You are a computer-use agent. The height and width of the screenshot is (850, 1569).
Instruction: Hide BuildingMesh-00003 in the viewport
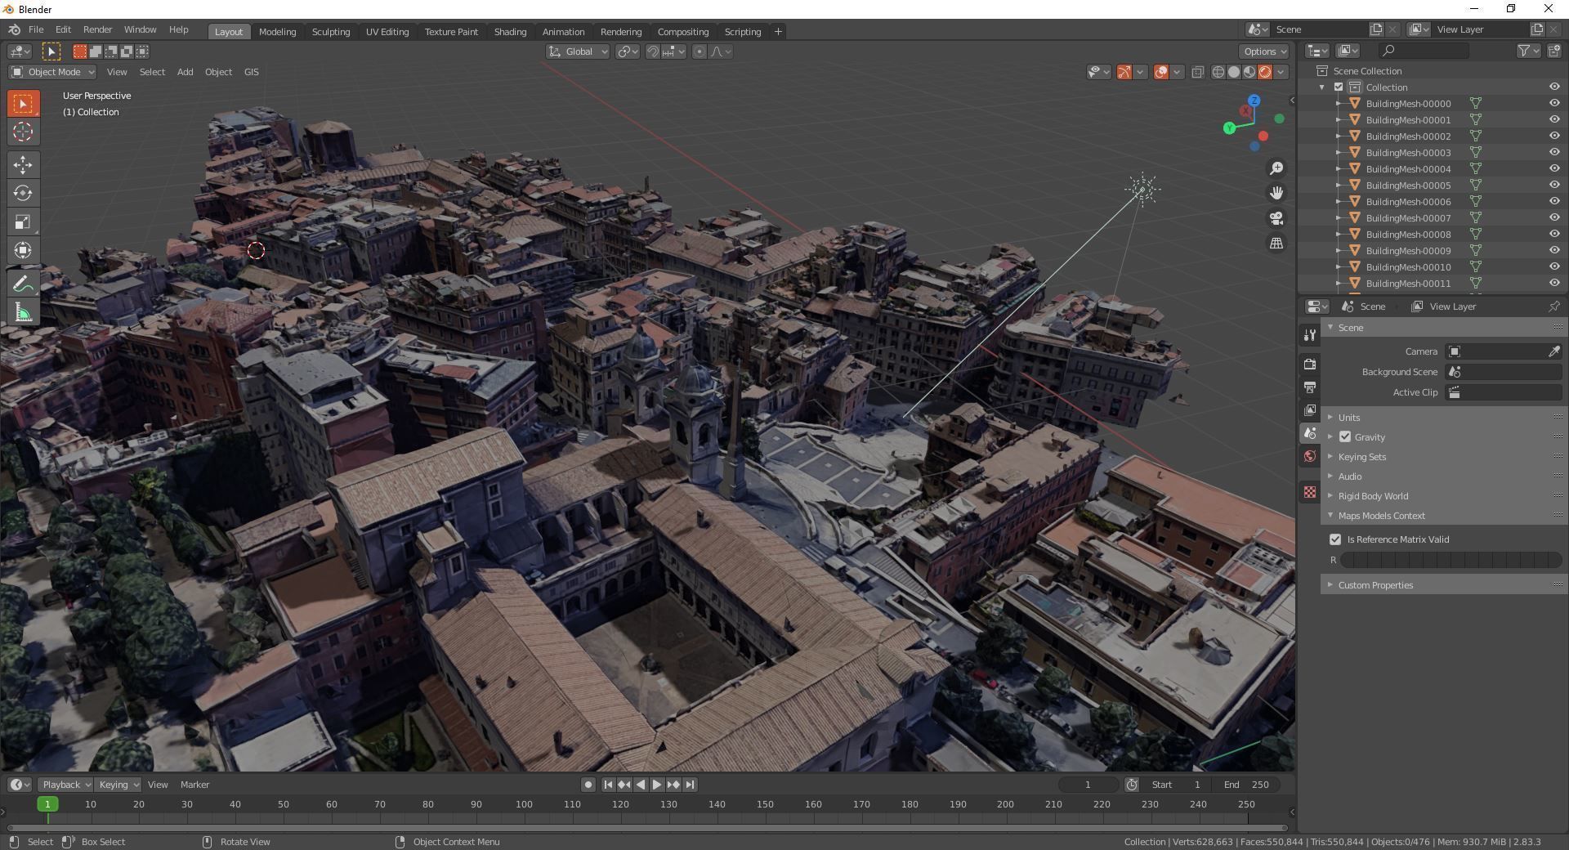1554,153
